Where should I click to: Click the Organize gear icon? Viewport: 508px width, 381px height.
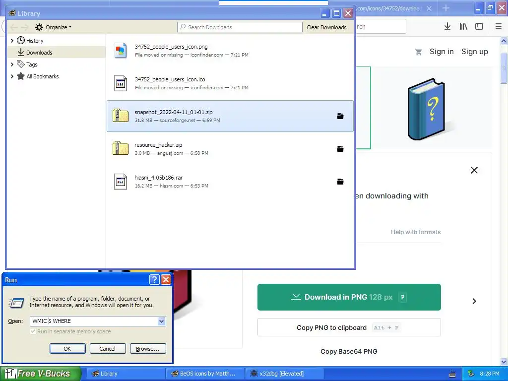click(x=39, y=27)
